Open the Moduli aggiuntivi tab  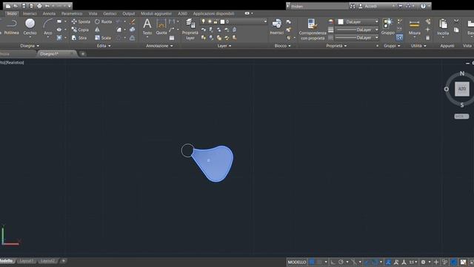(x=156, y=13)
